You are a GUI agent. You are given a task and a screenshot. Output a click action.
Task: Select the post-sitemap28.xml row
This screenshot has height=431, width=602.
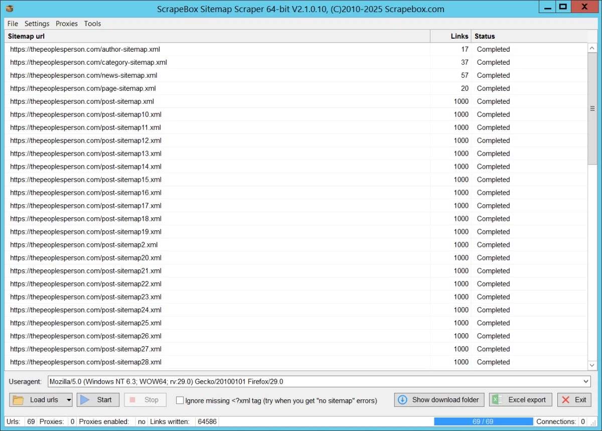point(296,362)
